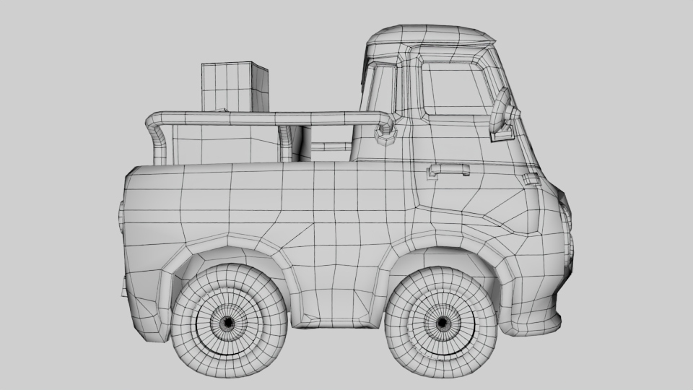Click the front wheel fender arch
The width and height of the screenshot is (693, 390).
tap(442, 251)
